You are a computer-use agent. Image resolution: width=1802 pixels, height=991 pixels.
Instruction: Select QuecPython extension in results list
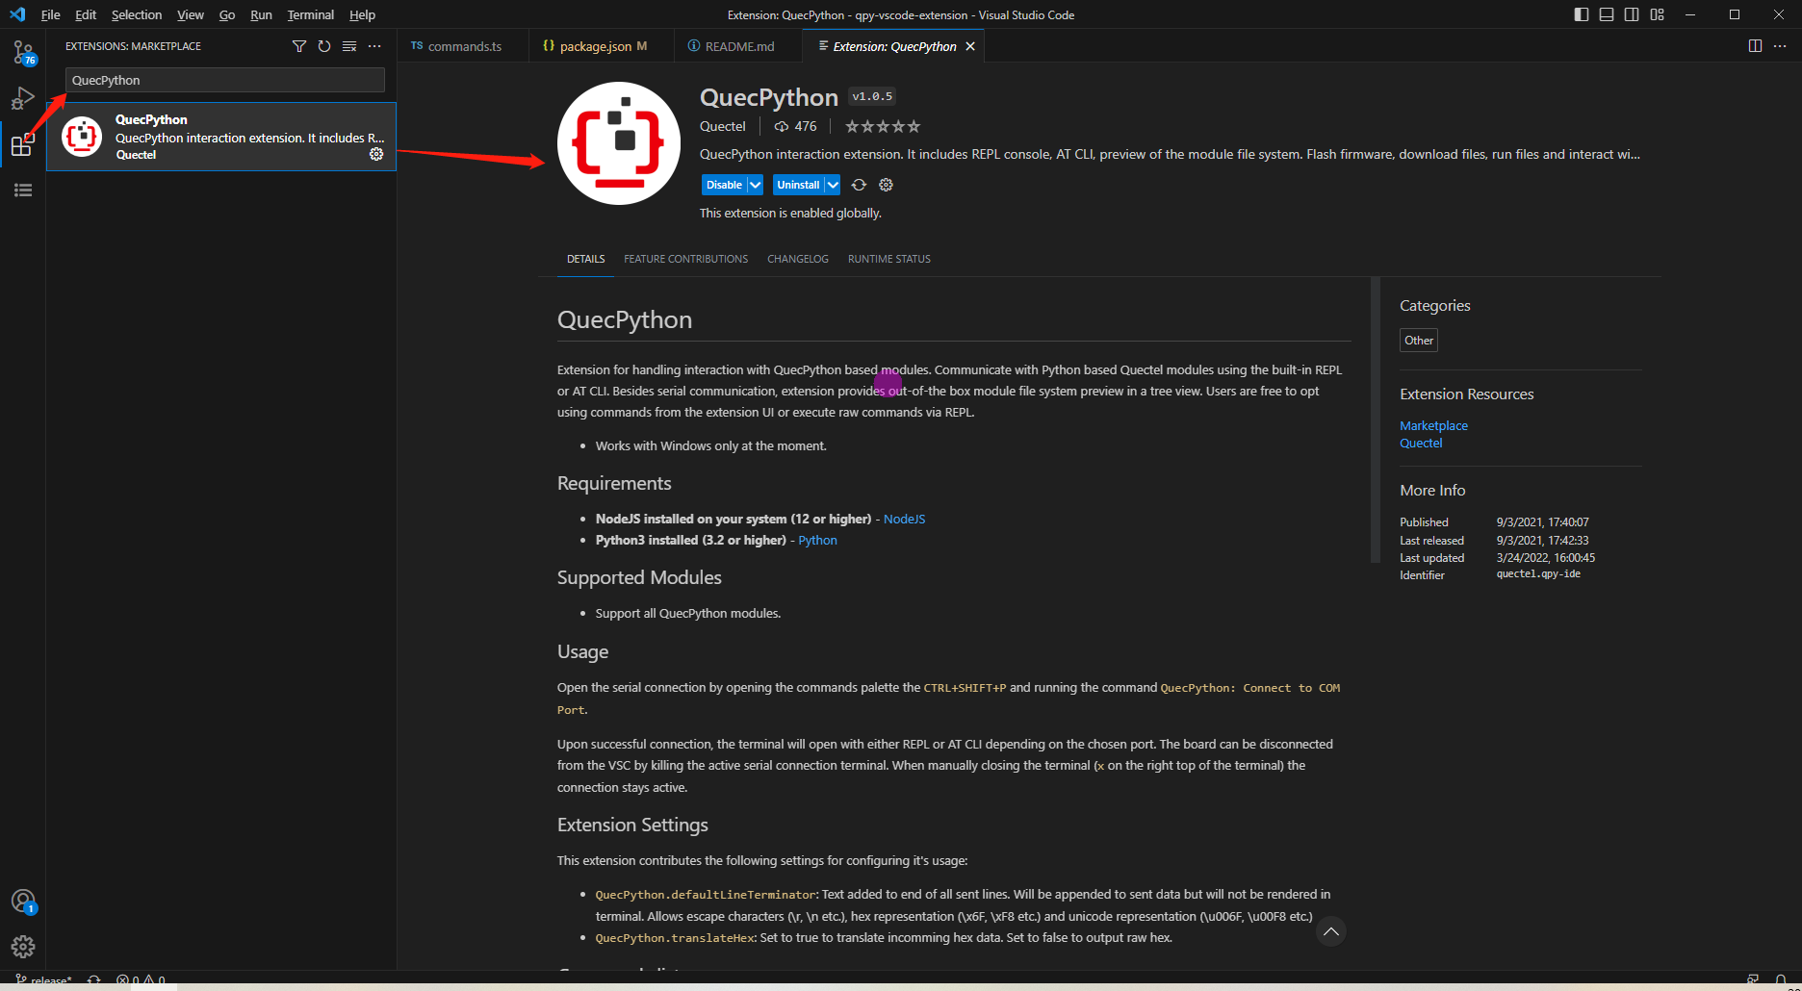[x=221, y=137]
